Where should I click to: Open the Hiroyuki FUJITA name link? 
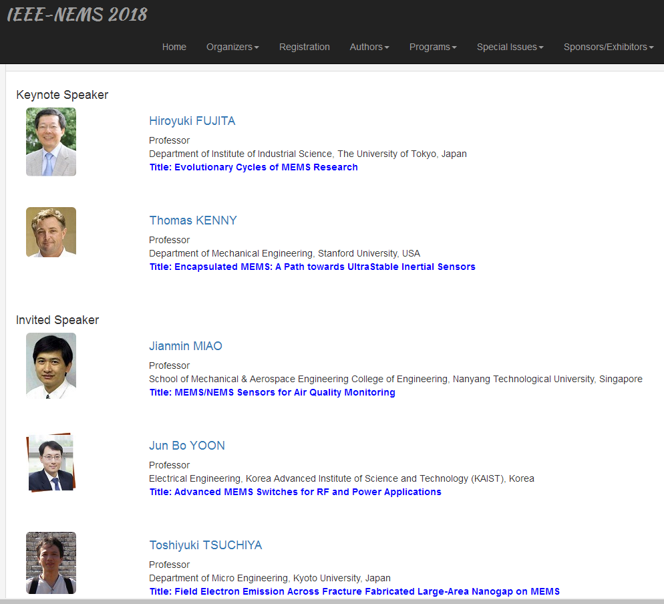tap(192, 121)
